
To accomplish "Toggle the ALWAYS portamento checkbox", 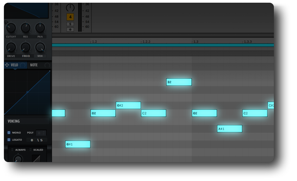I will pos(12,150).
